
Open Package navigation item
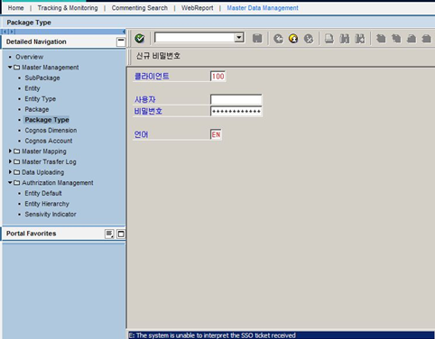pos(37,109)
